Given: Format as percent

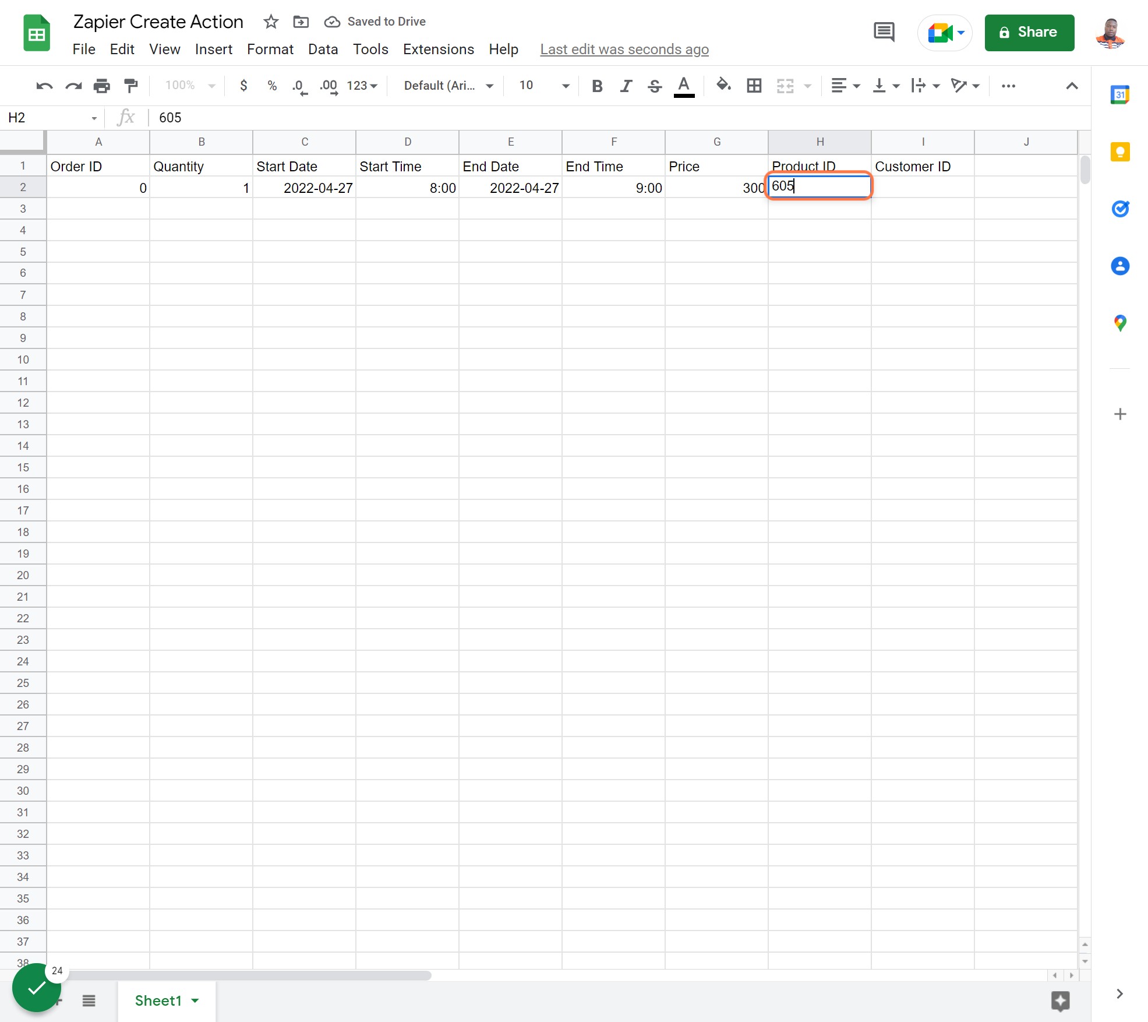Looking at the screenshot, I should (272, 86).
